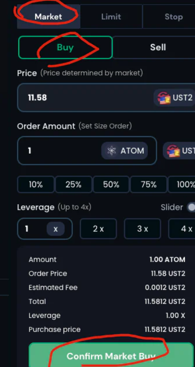Open the Limit order tab
195x367 pixels.
coord(111,17)
